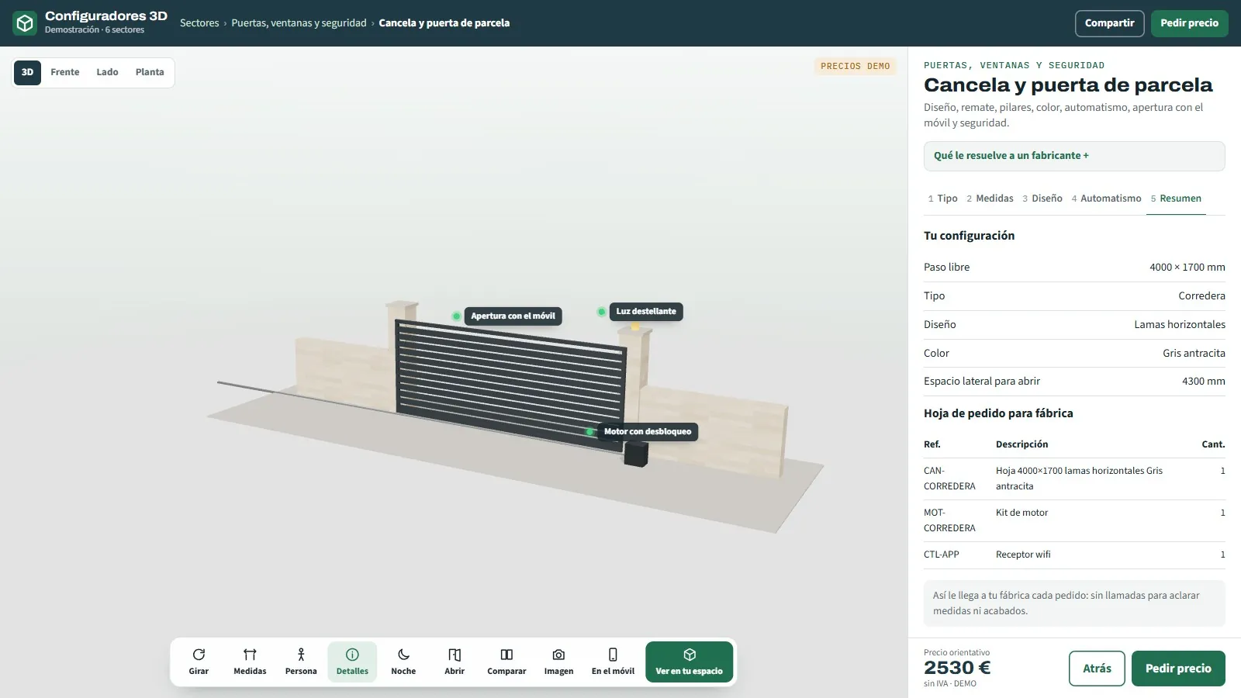Select the 3D view mode

click(27, 72)
